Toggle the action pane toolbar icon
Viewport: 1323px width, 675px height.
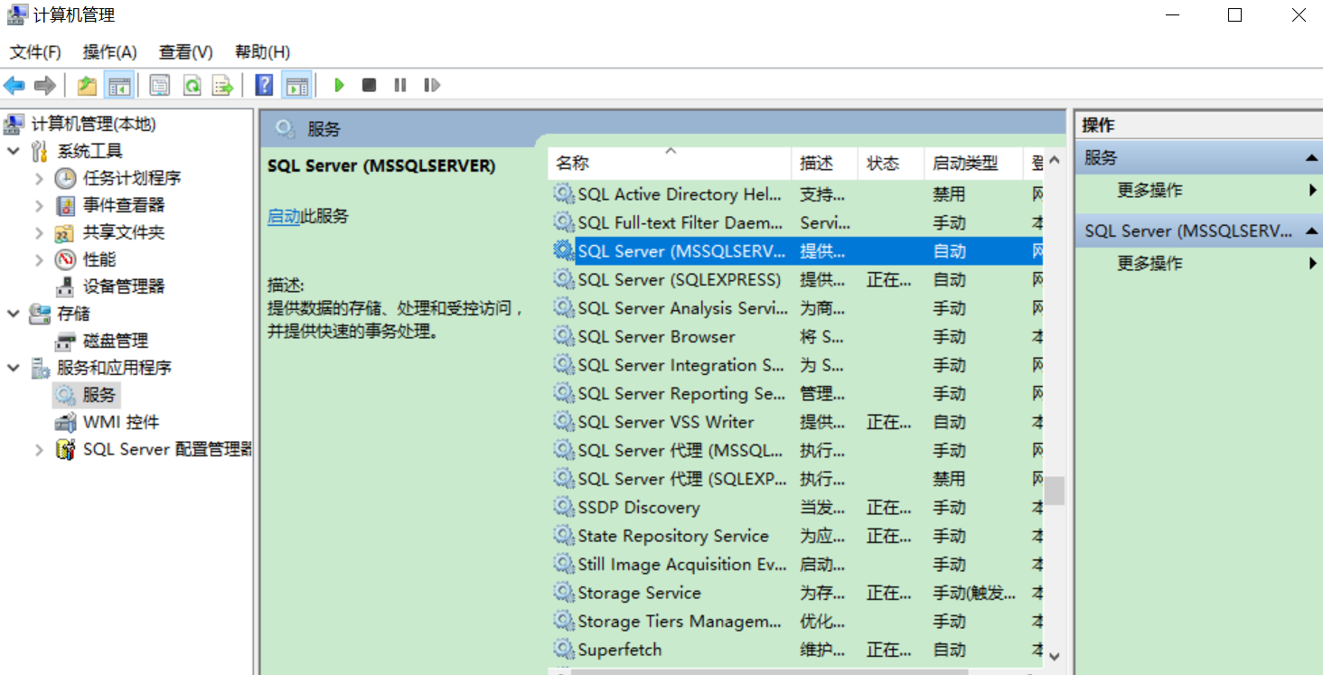click(x=296, y=85)
